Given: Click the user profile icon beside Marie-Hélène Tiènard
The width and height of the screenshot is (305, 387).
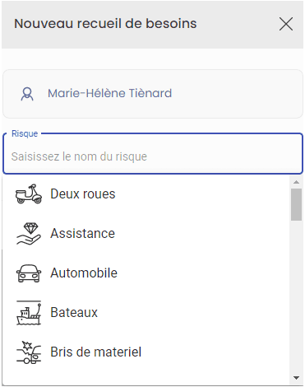Looking at the screenshot, I should [27, 94].
